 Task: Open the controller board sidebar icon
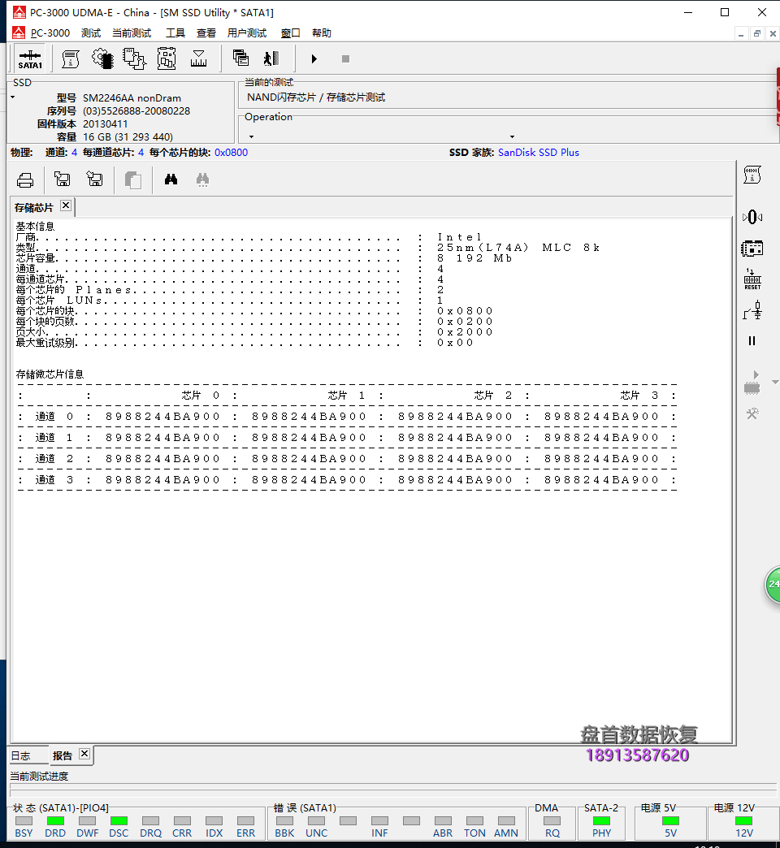[x=752, y=249]
